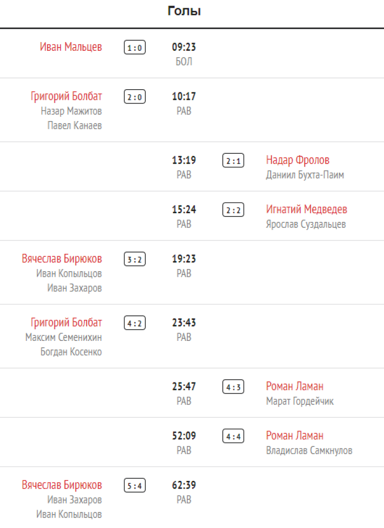Click assistant name Назар Мажитов
This screenshot has height=528, width=384.
71,111
